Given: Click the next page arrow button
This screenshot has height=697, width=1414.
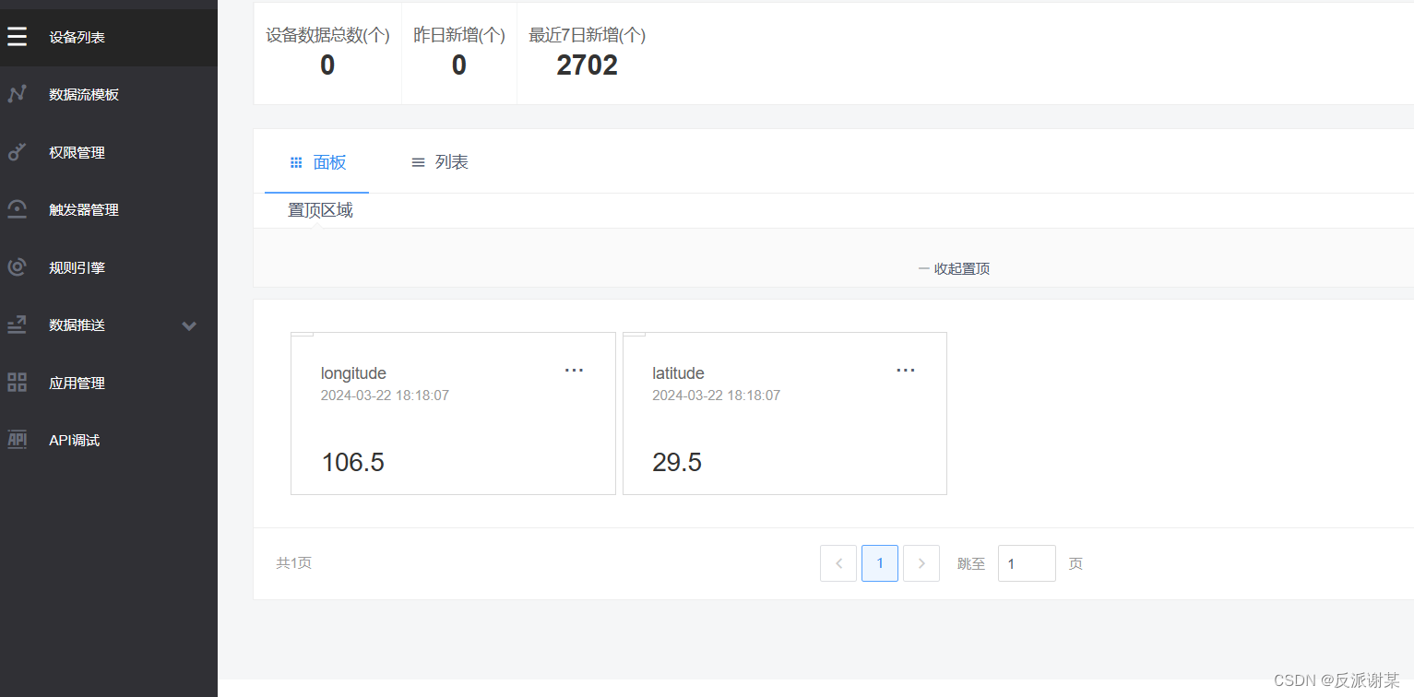Looking at the screenshot, I should point(921,562).
